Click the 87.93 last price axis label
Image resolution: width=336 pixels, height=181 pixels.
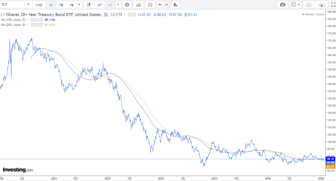[330, 163]
